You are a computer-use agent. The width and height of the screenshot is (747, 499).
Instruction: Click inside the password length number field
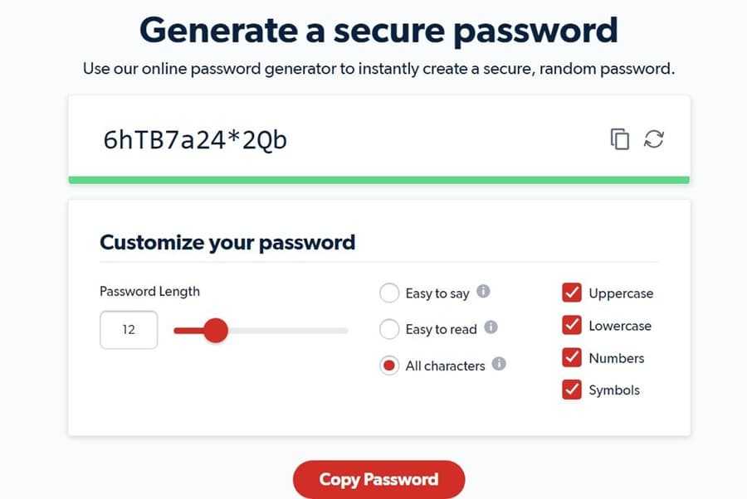click(128, 329)
